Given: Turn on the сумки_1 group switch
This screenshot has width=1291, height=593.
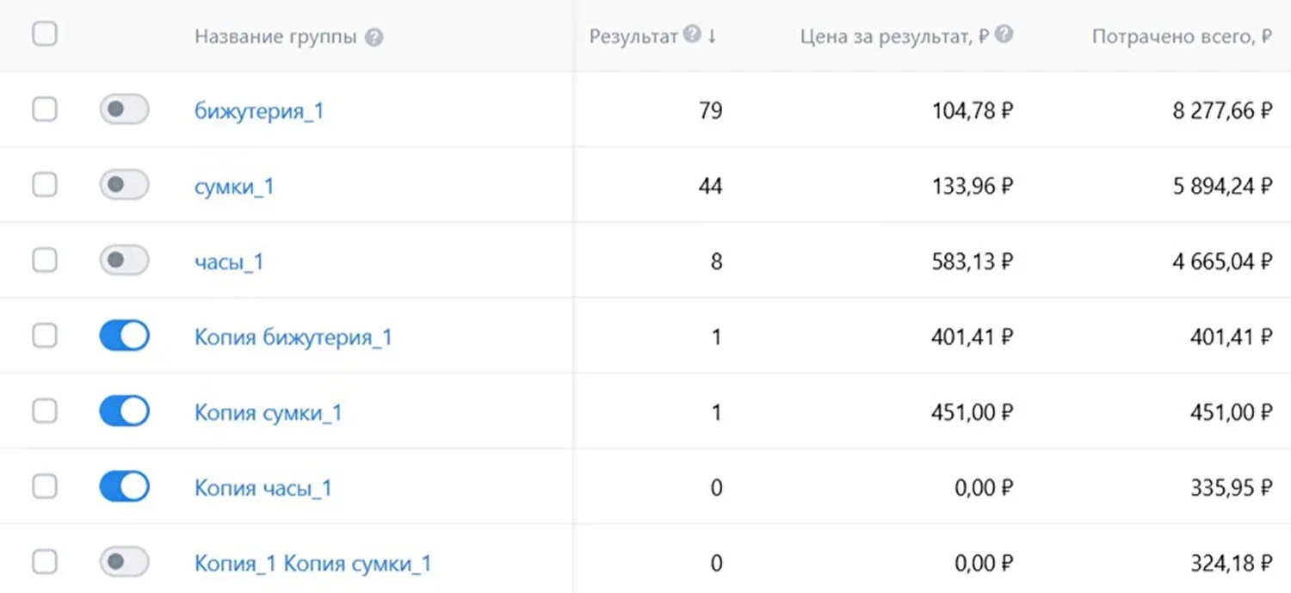Looking at the screenshot, I should point(124,185).
